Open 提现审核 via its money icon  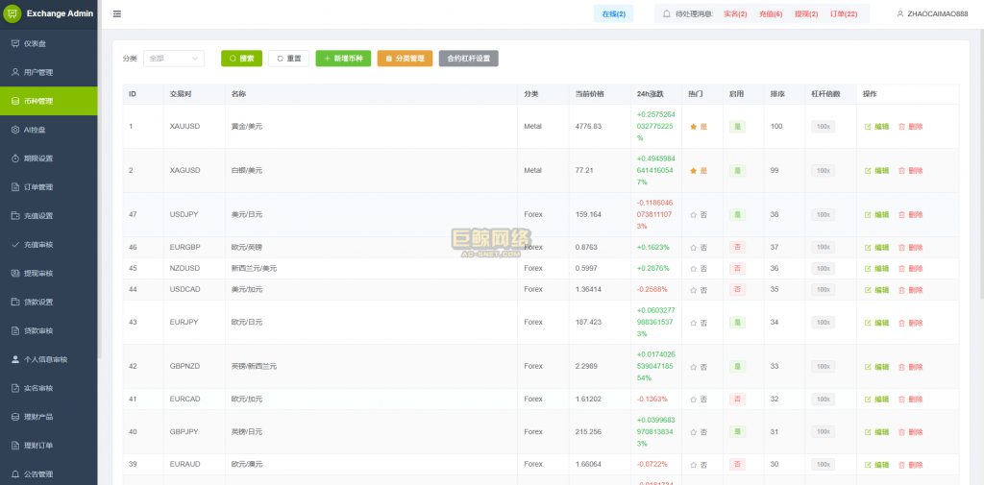(15, 274)
